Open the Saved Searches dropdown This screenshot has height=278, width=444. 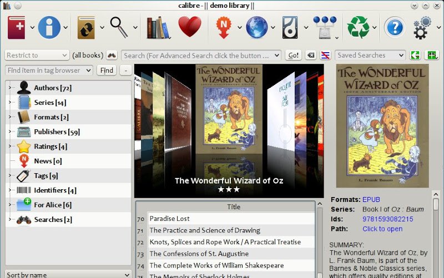(x=370, y=55)
